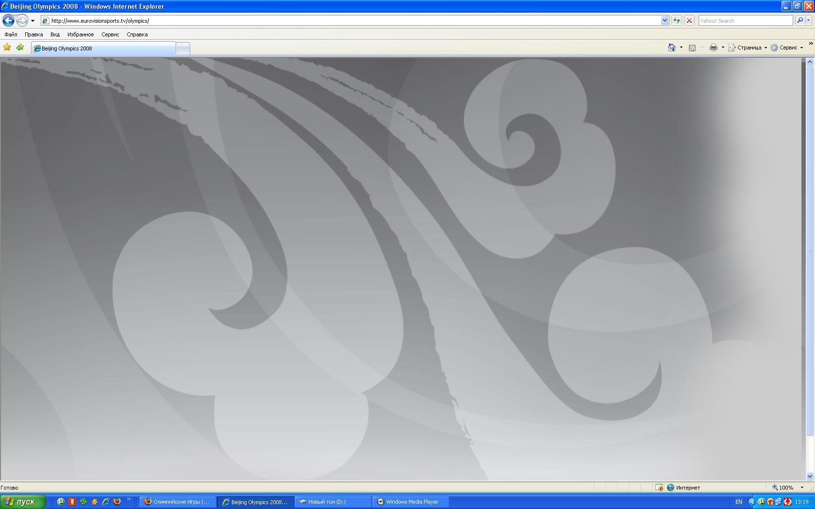The width and height of the screenshot is (815, 509).
Task: Expand the Print options dropdown arrow
Action: coord(723,48)
